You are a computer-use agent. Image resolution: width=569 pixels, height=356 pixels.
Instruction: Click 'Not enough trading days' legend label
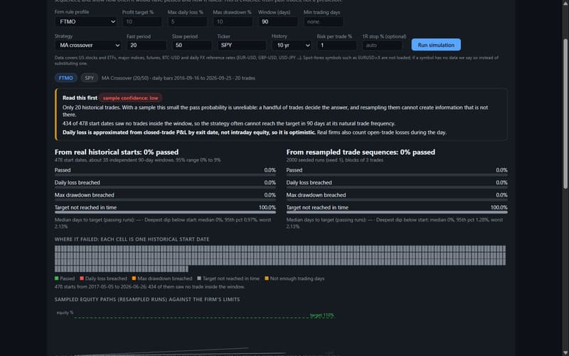pyautogui.click(x=297, y=278)
